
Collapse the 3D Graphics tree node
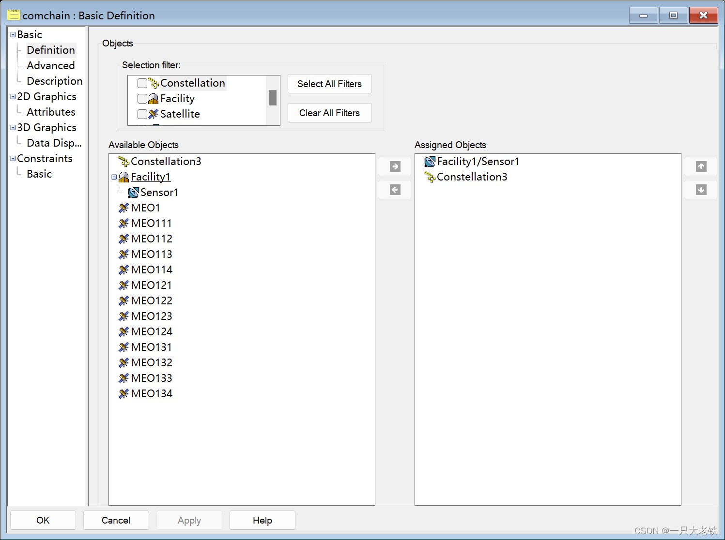(x=13, y=128)
